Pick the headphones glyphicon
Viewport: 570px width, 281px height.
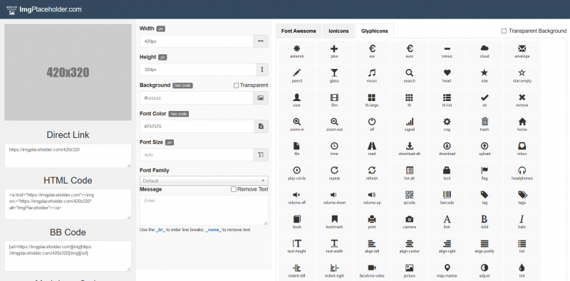pos(522,174)
